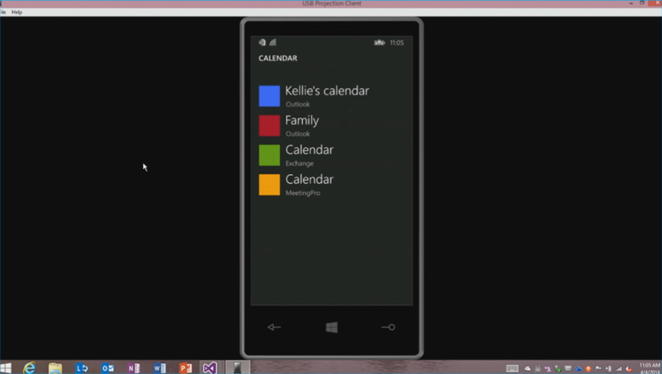Select the red Family color swatch
The width and height of the screenshot is (662, 374).
click(x=270, y=126)
